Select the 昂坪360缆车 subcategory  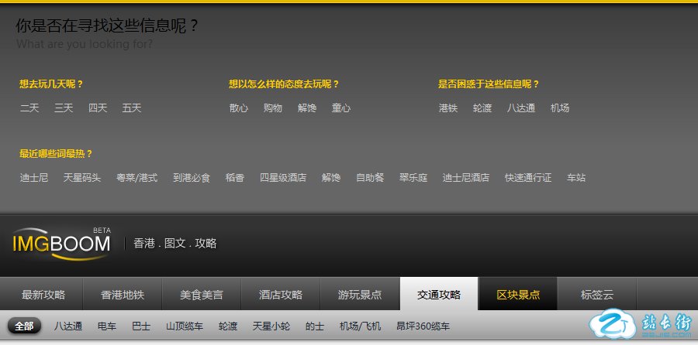click(423, 326)
